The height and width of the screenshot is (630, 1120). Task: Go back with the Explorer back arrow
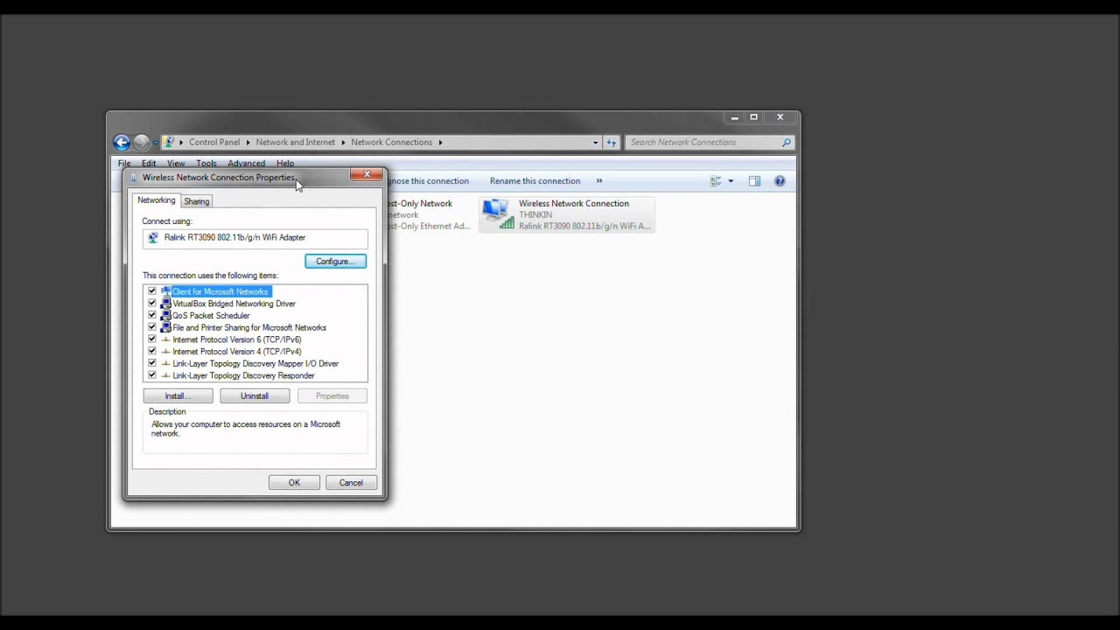[122, 142]
